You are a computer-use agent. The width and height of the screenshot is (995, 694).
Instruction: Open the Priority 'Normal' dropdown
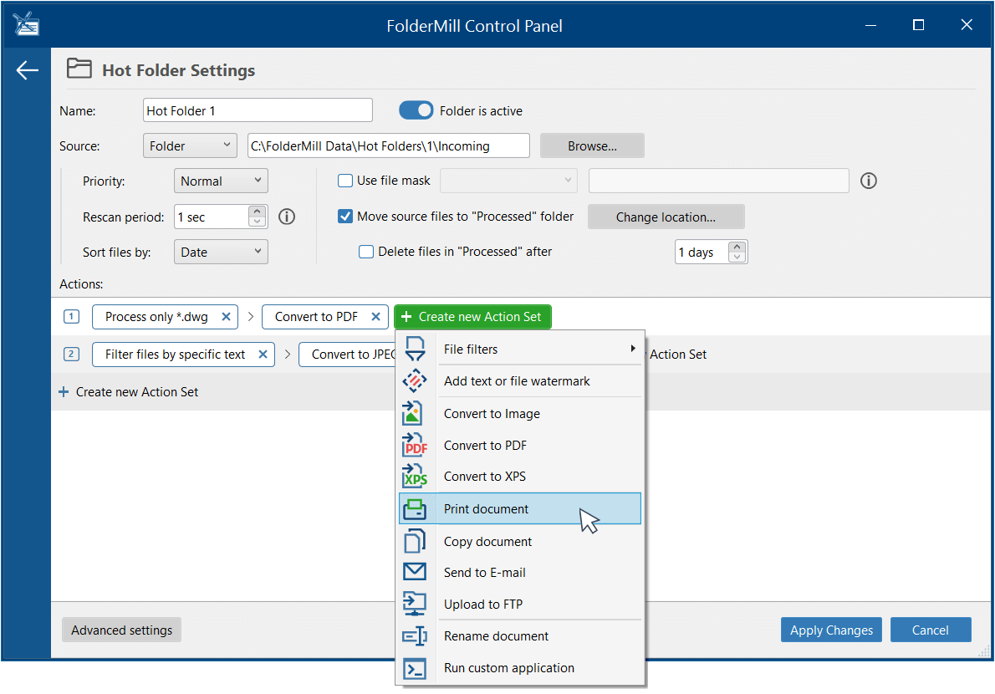tap(221, 181)
